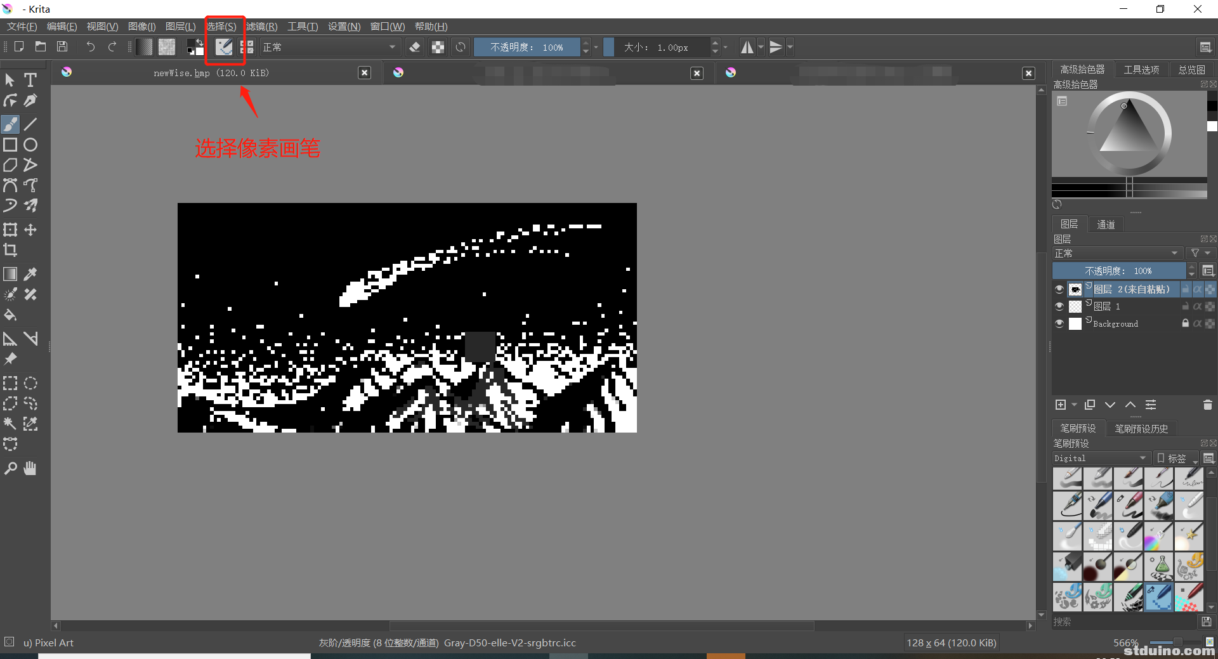Adjust the toolbar 不透明度 opacity slider

tap(527, 47)
